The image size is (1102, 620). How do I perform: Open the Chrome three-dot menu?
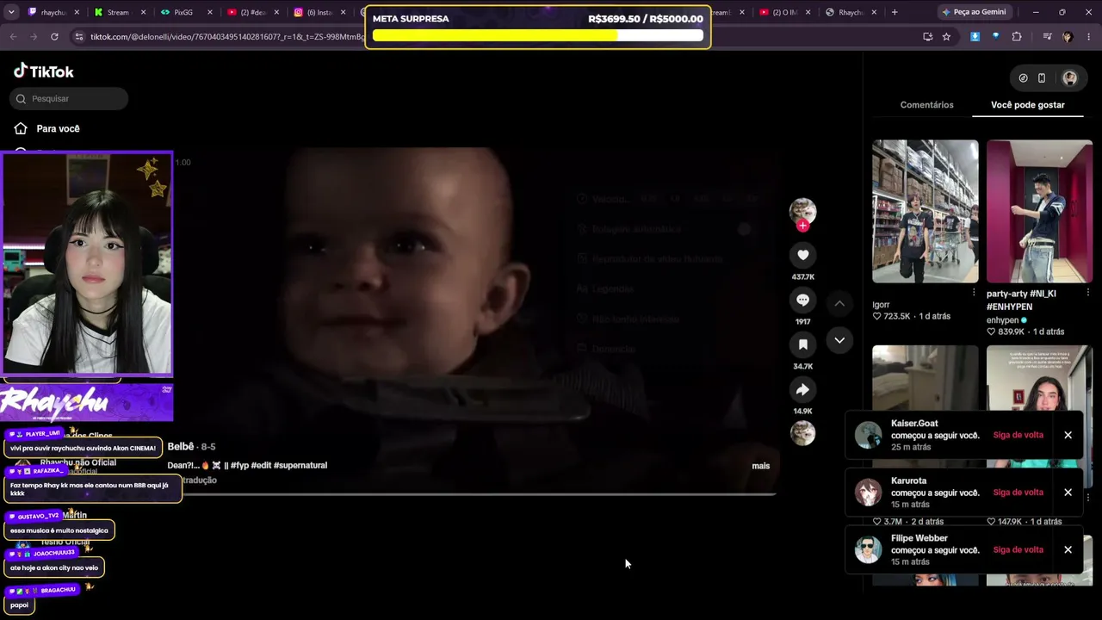click(1089, 37)
